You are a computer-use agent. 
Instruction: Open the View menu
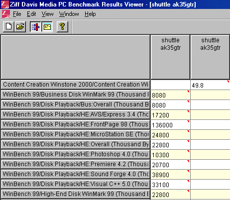pyautogui.click(x=47, y=14)
